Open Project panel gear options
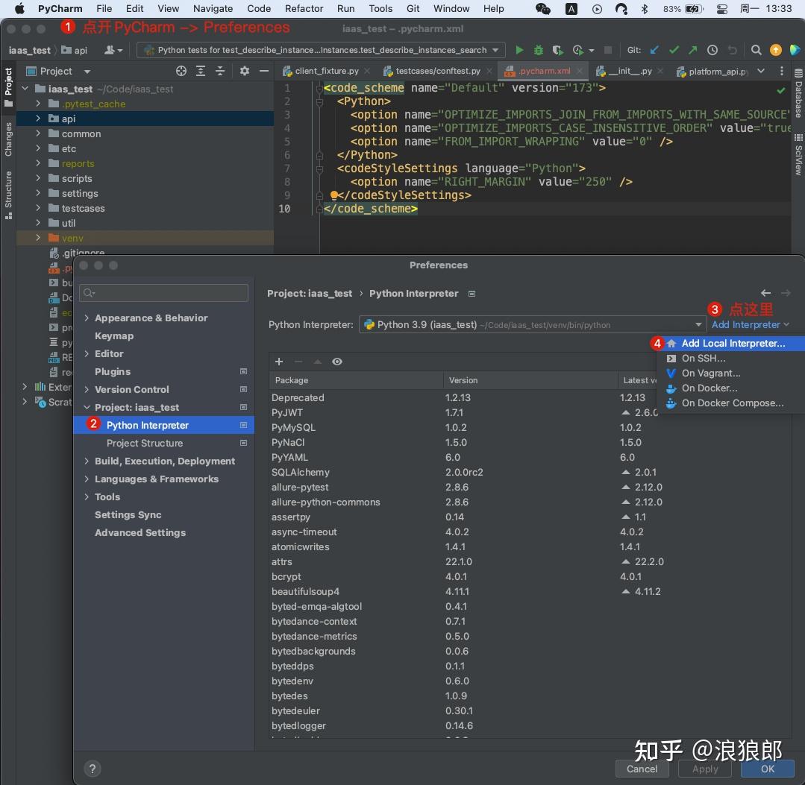The image size is (805, 785). pos(245,71)
